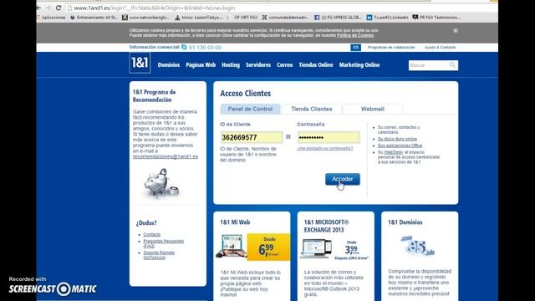
Task: Click the ID de Cliente field
Action: (x=252, y=137)
